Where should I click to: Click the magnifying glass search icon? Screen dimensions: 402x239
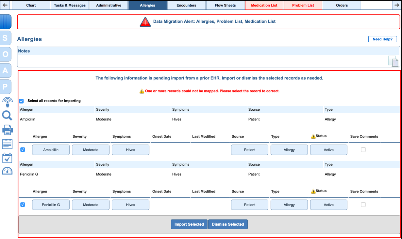7,116
